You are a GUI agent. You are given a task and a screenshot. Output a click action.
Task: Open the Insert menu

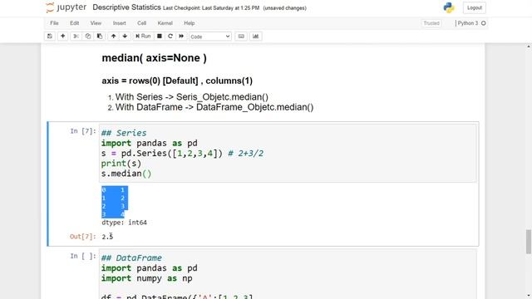(119, 23)
